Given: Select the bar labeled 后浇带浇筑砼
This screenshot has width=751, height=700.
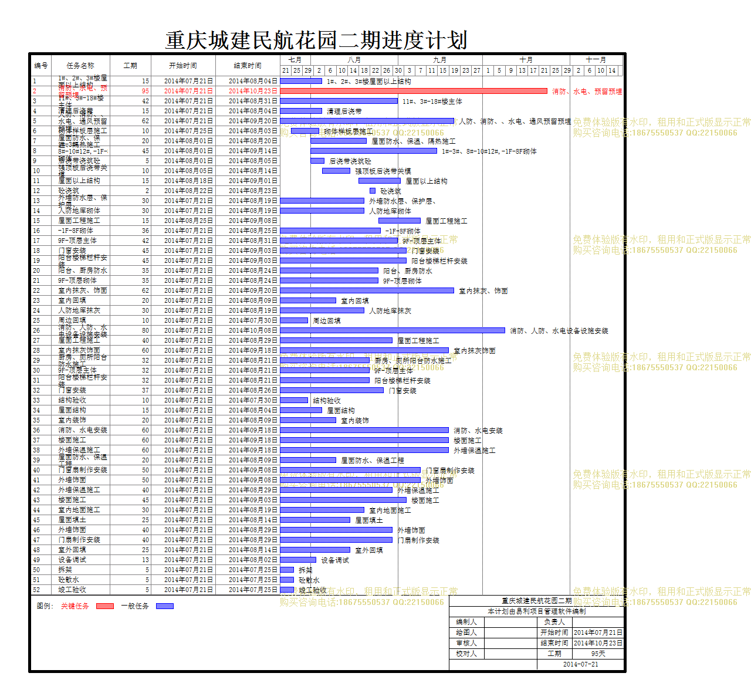Looking at the screenshot, I should tap(317, 161).
